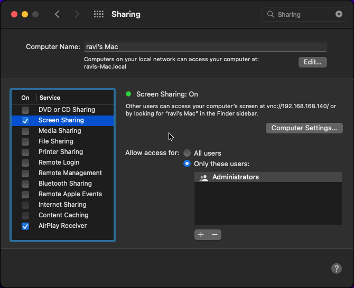Add a user with the plus button
The image size is (354, 288).
201,235
